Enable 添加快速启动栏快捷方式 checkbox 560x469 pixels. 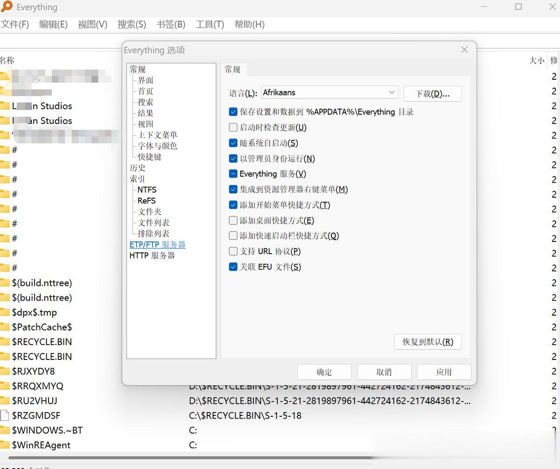click(x=233, y=235)
